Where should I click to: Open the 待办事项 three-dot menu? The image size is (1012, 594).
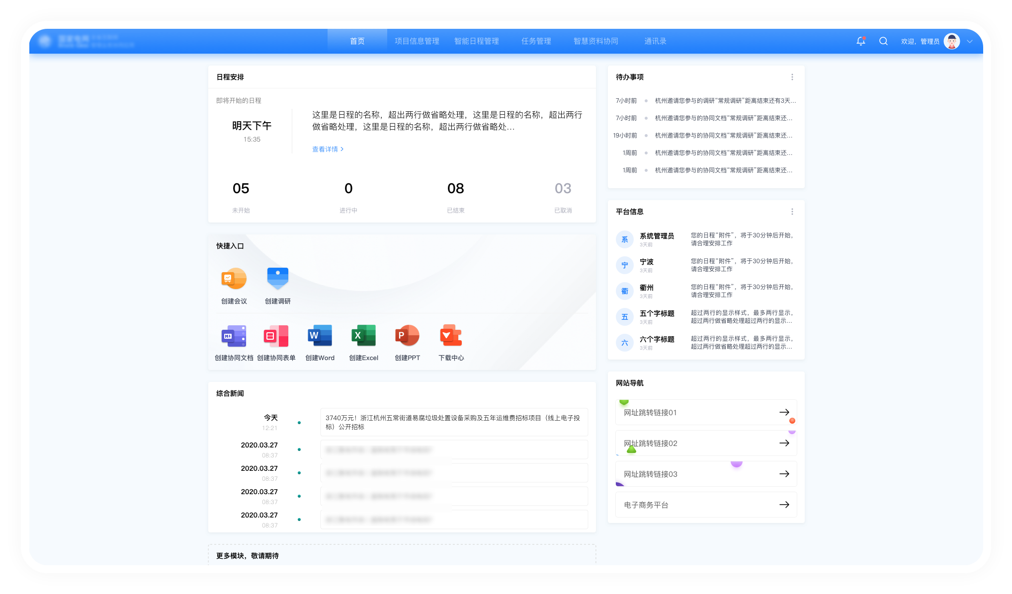tap(792, 77)
